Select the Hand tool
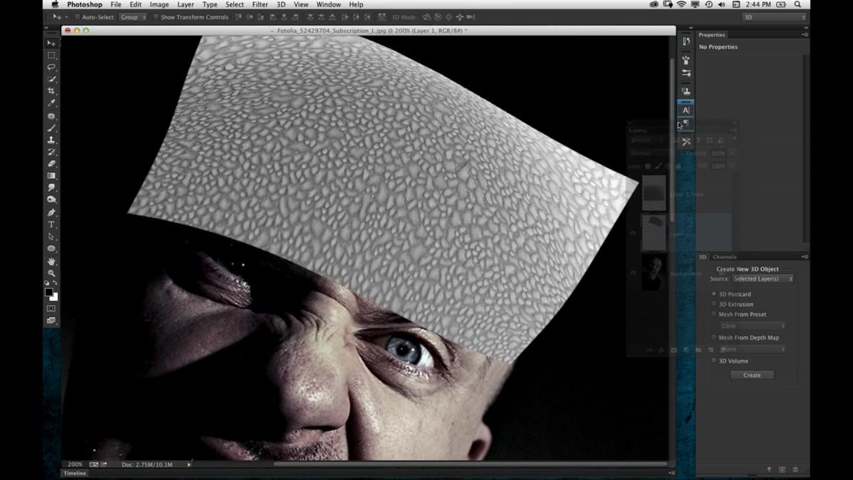The image size is (853, 480). (51, 261)
